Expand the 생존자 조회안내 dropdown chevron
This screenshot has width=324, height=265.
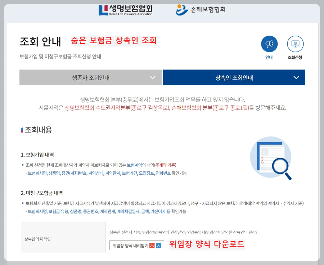[152, 77]
